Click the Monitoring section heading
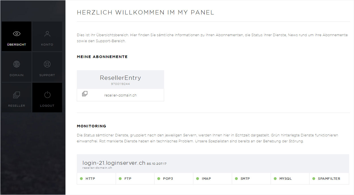The height and width of the screenshot is (195, 354). (92, 126)
